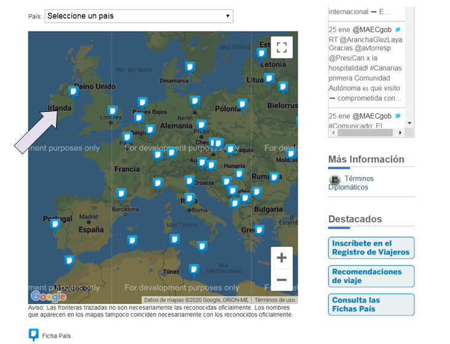Screen dimensions: 450x344
Task: Click the Términos Diplomáticos book icon
Action: coord(335,179)
